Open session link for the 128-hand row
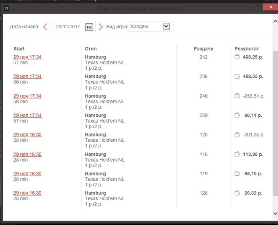 pyautogui.click(x=27, y=193)
